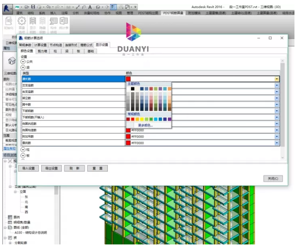The image size is (298, 246).
Task: Expand the 柱 settings section
Action: pyautogui.click(x=23, y=149)
